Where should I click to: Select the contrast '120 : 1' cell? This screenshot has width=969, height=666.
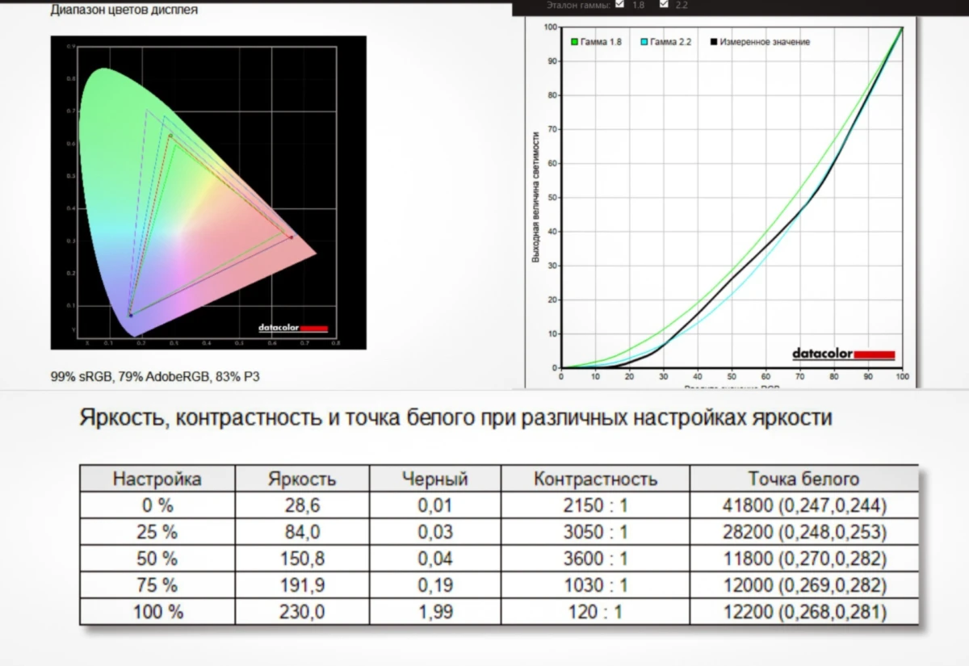click(x=595, y=611)
